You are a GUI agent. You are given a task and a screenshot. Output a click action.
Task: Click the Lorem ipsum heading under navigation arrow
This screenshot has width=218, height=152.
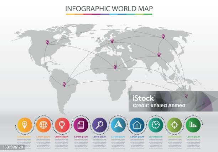tap(118, 137)
